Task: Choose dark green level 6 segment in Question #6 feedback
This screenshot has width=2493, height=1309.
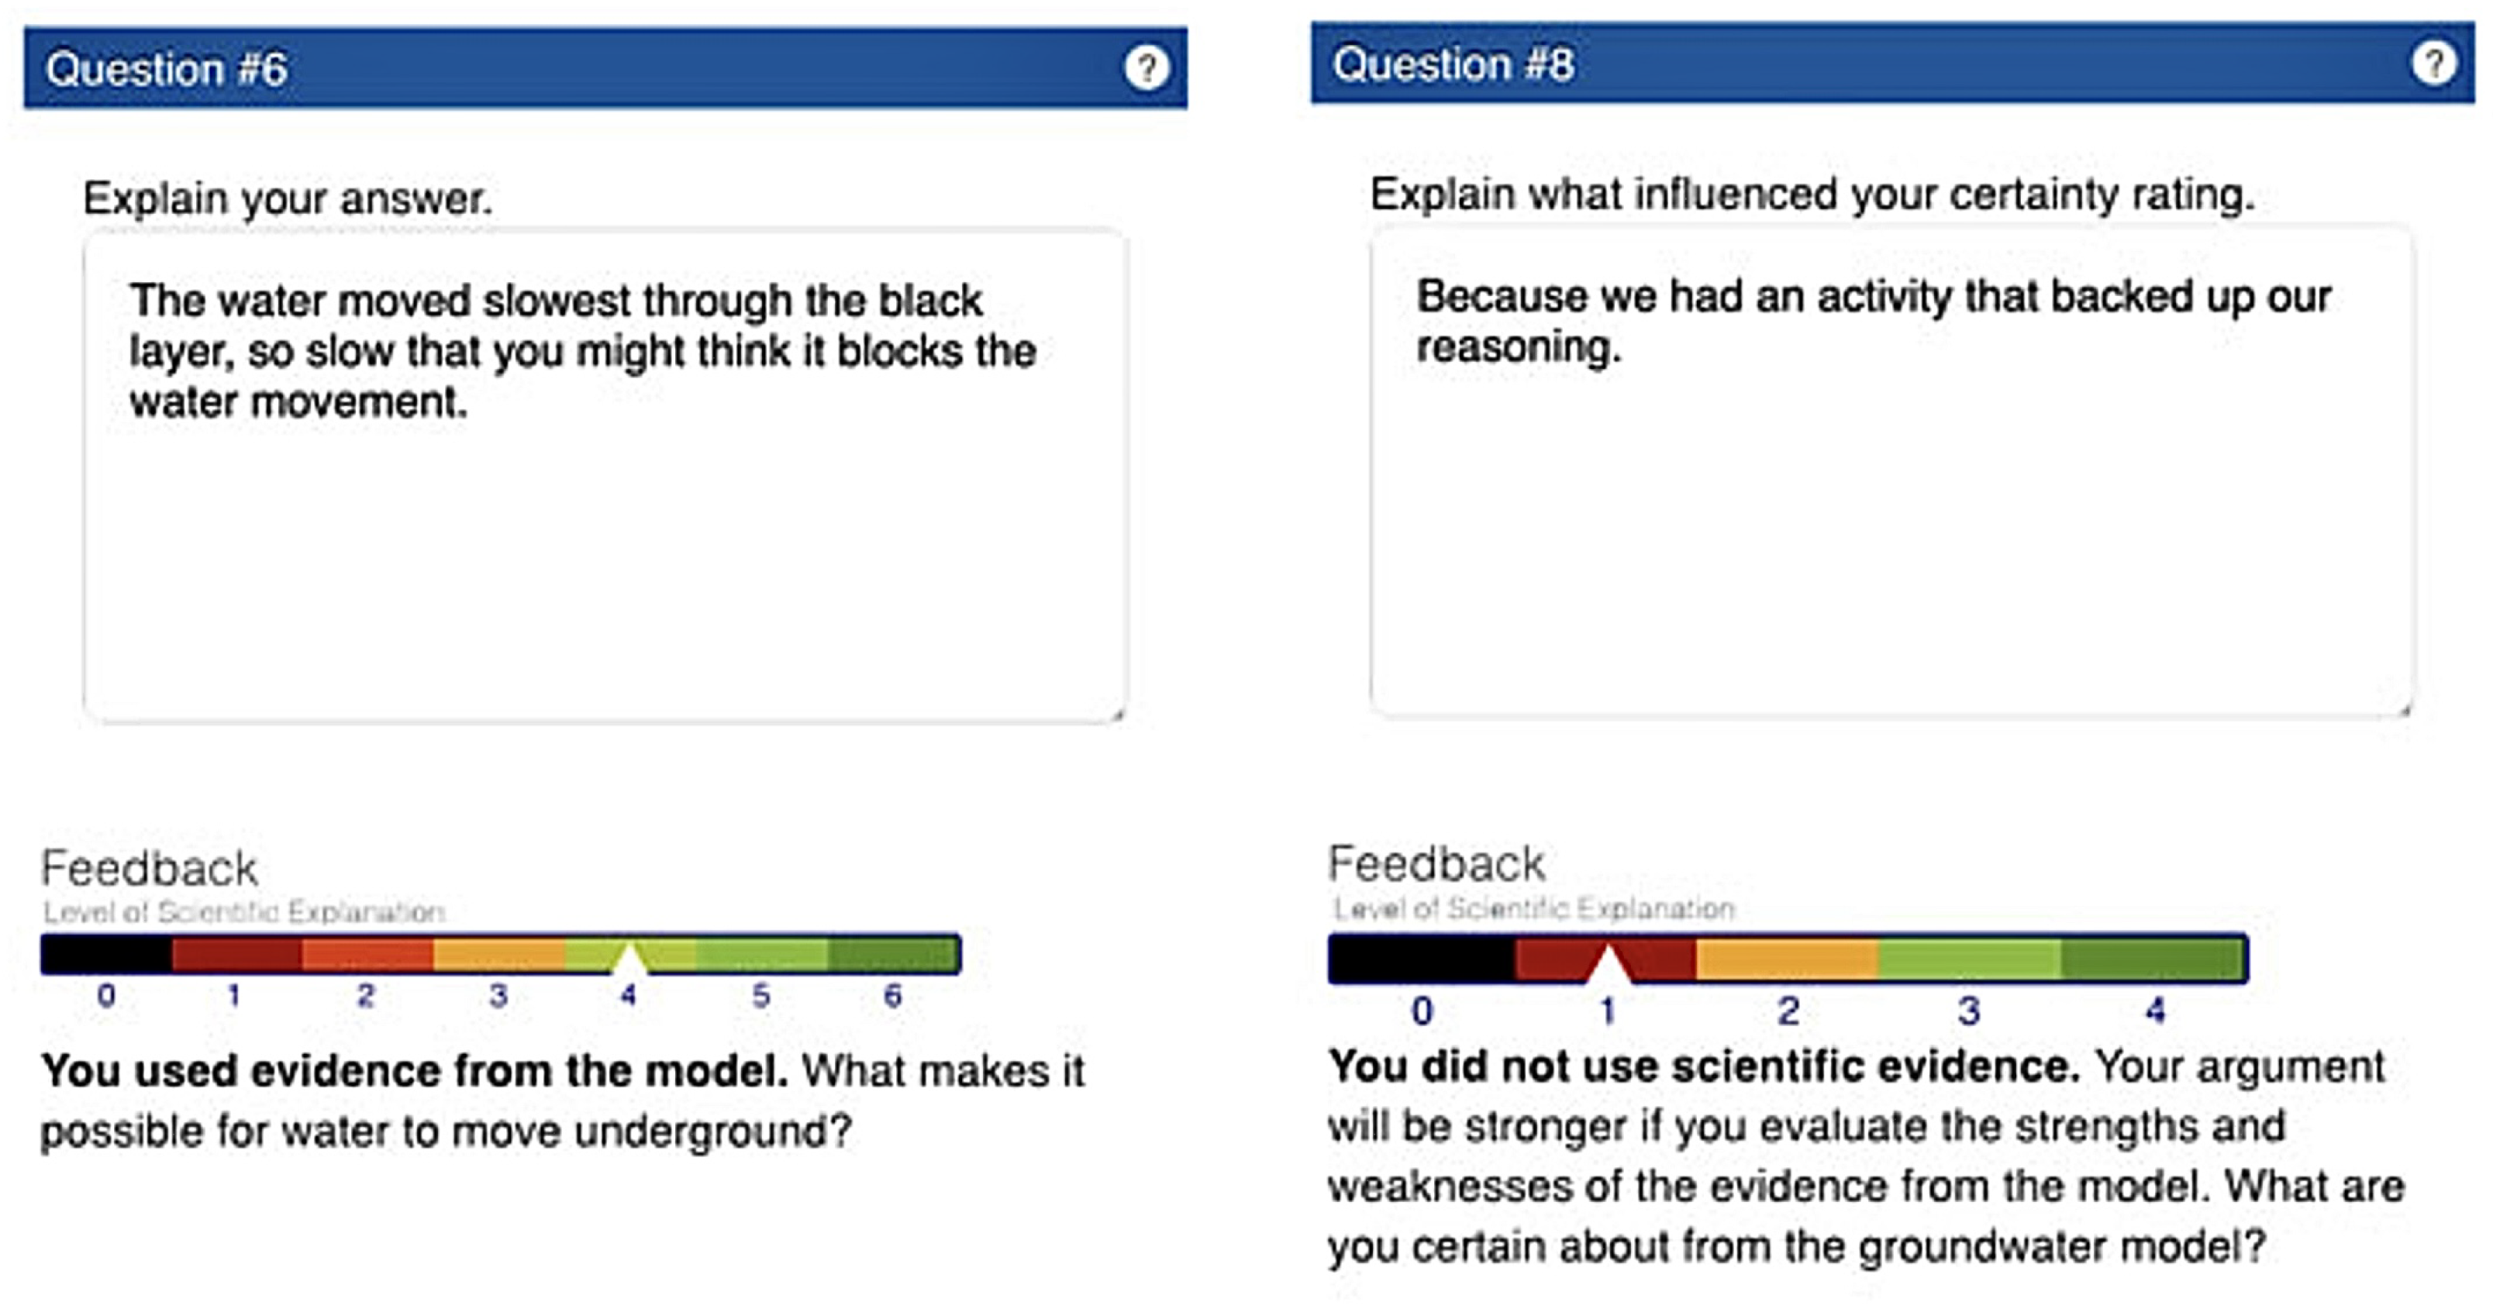Action: click(893, 955)
